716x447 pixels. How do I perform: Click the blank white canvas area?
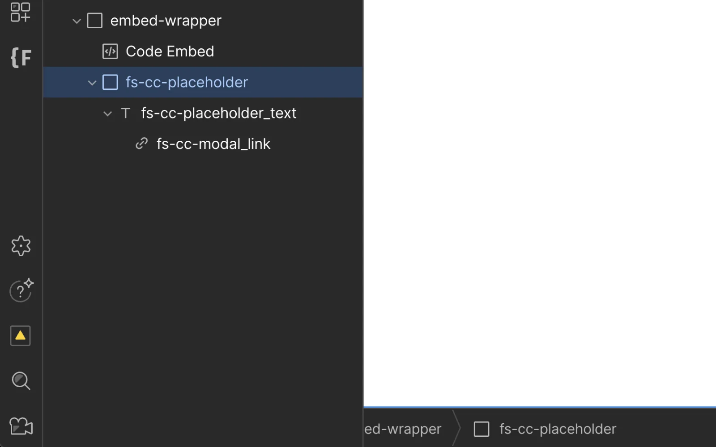point(539,201)
